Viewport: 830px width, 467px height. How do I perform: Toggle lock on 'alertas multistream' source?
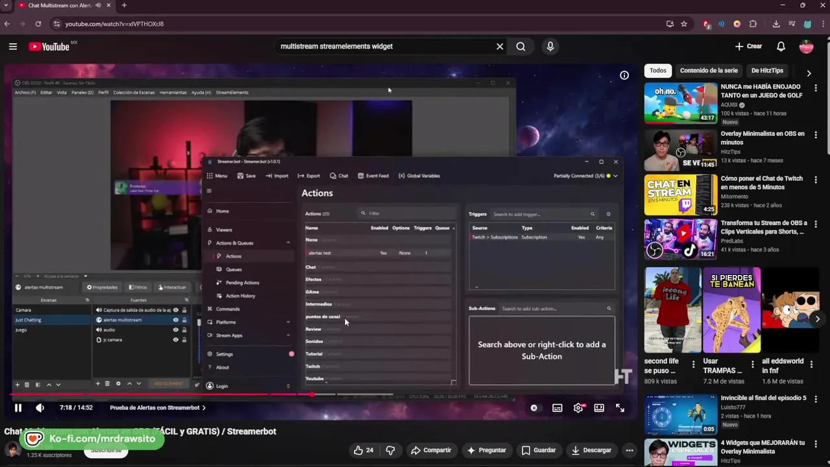tap(184, 320)
